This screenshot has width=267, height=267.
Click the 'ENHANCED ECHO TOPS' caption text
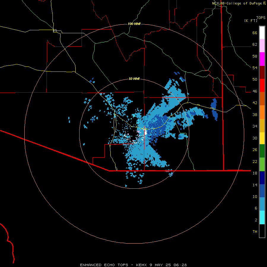coord(104,265)
